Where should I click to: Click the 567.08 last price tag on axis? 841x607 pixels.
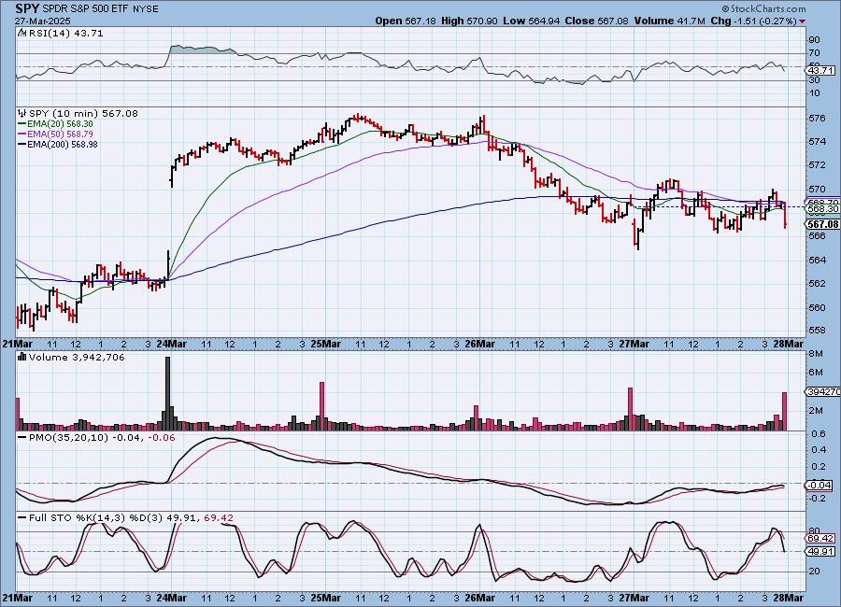click(x=822, y=224)
